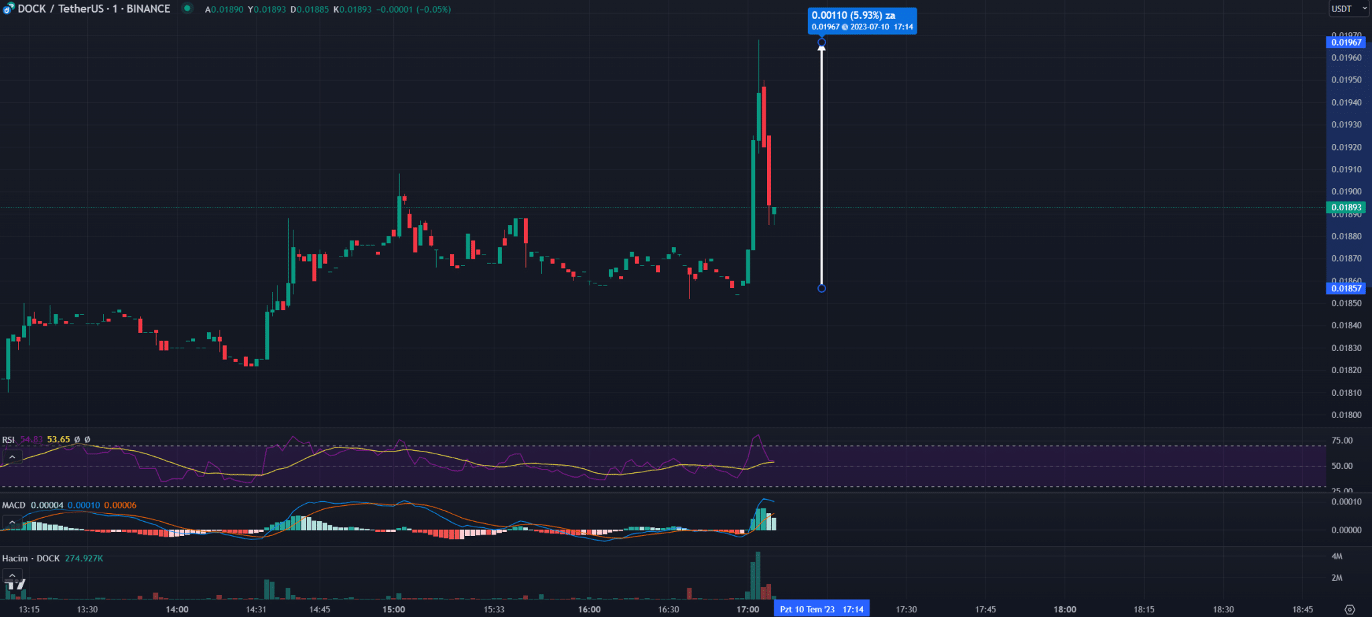Click the white vertical price range line
The height and width of the screenshot is (617, 1372).
coord(821,167)
